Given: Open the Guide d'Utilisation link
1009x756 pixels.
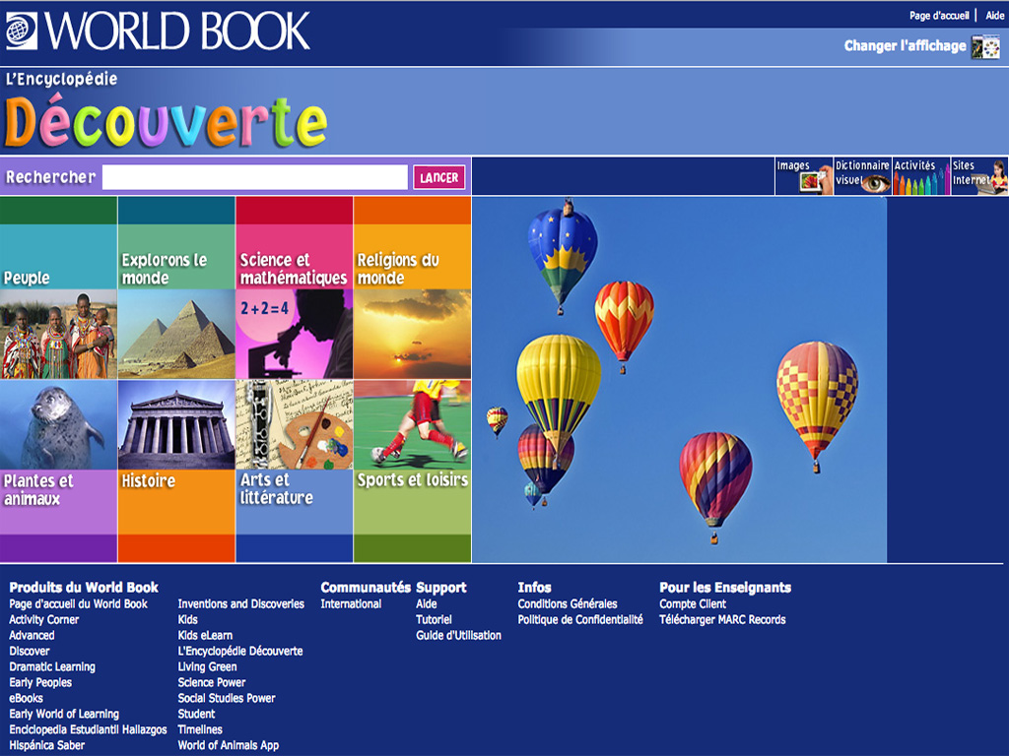Looking at the screenshot, I should tap(458, 635).
